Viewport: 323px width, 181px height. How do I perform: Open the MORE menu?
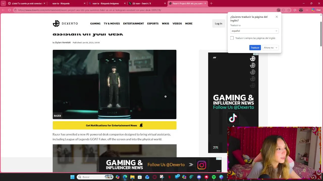(189, 23)
